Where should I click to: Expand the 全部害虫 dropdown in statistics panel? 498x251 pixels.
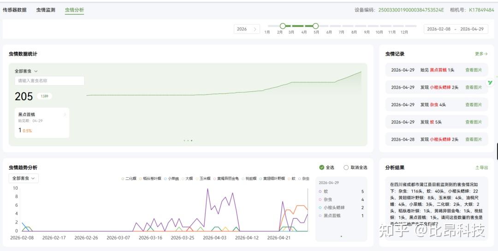point(26,71)
